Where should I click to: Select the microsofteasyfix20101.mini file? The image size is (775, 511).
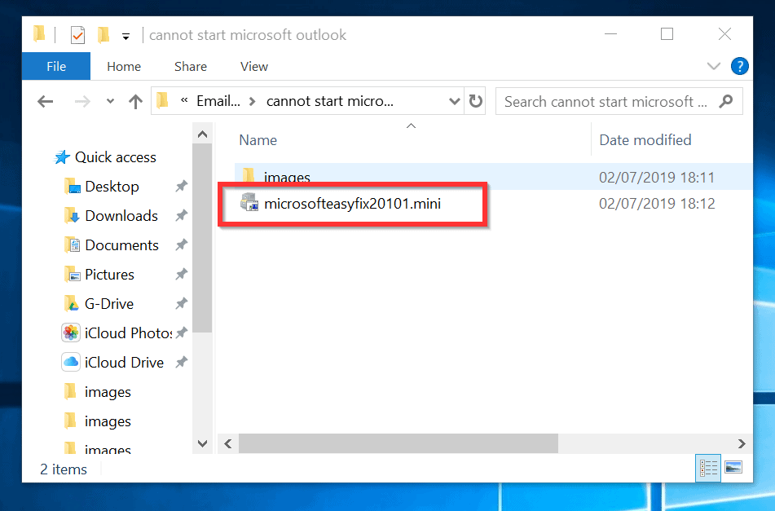[x=352, y=204]
